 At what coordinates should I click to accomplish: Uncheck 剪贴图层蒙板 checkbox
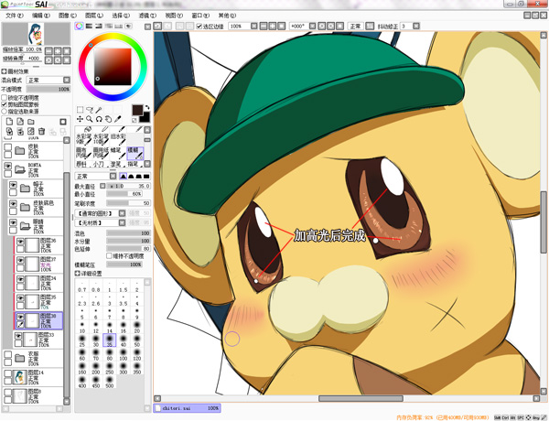5,104
